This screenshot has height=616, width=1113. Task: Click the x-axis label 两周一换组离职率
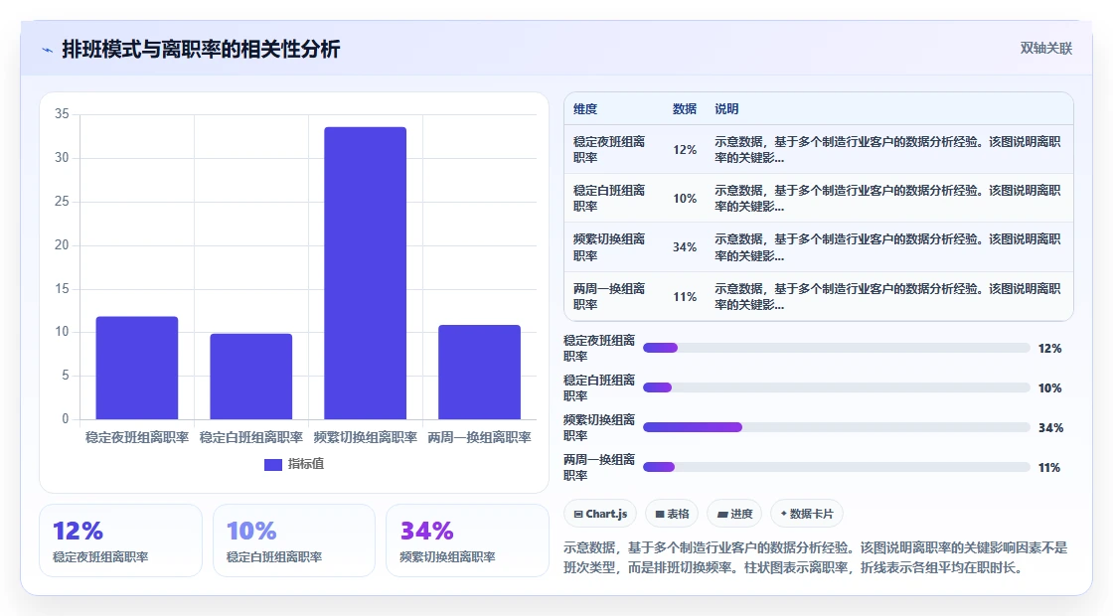(x=480, y=438)
